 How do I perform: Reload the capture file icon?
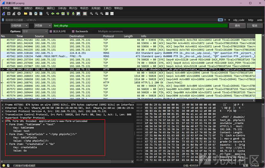(x=41, y=13)
